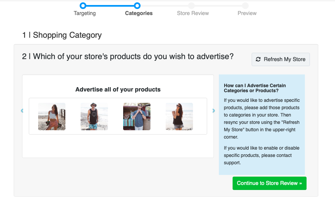Image resolution: width=335 pixels, height=205 pixels.
Task: Select the last thumbnail of woman in sunglasses
Action: tap(179, 116)
